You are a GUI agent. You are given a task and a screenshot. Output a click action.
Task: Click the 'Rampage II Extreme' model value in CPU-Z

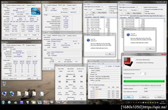[60, 41]
